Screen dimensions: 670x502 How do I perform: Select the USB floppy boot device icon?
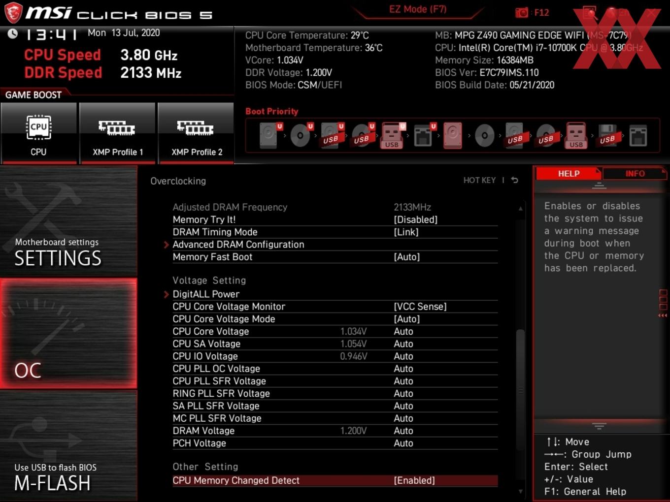(x=607, y=135)
